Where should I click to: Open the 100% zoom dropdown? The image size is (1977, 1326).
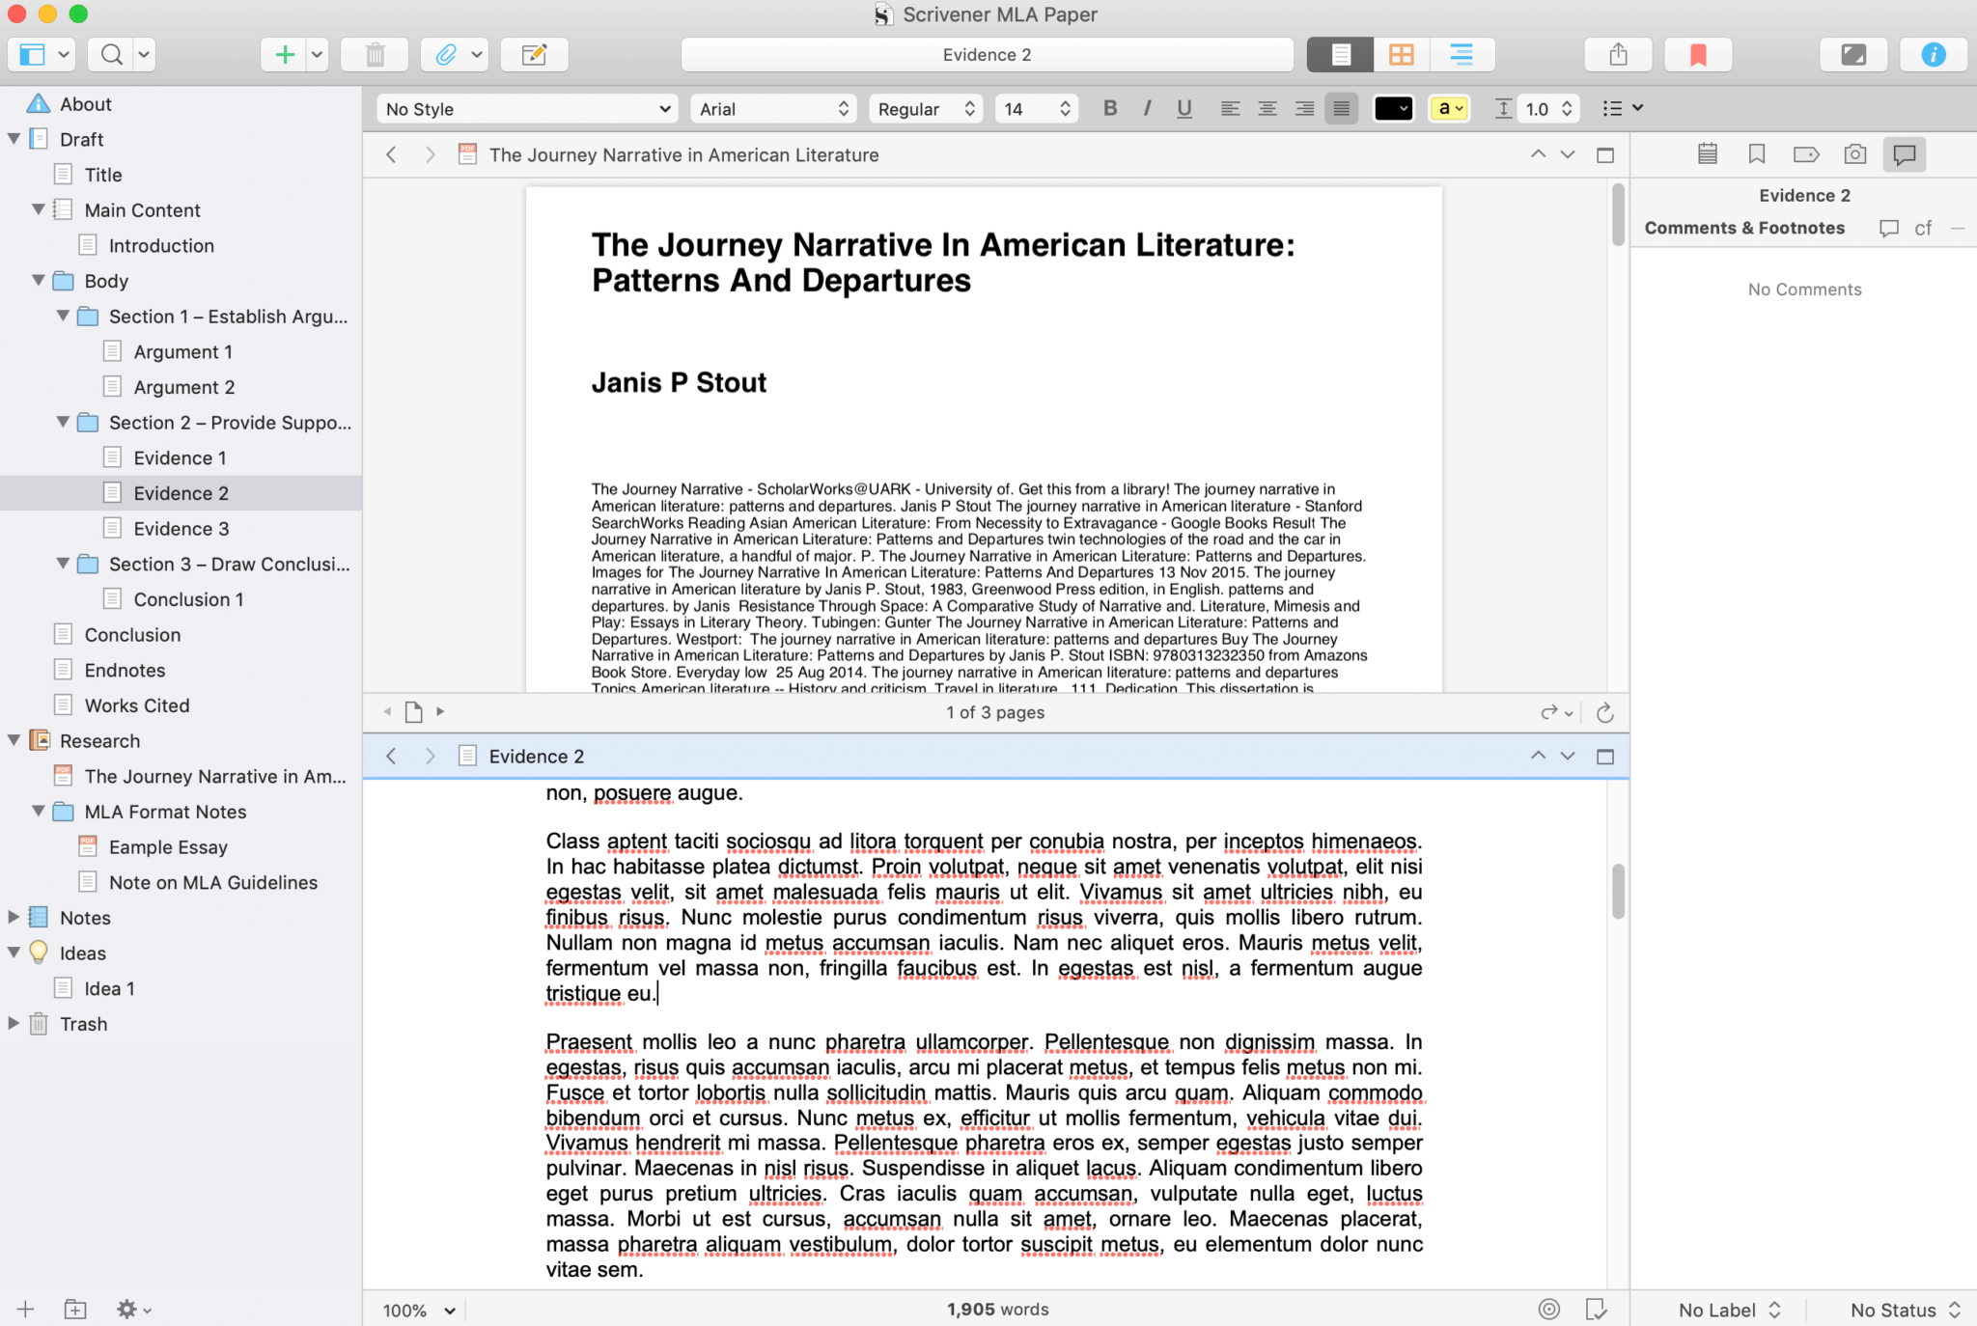point(418,1310)
